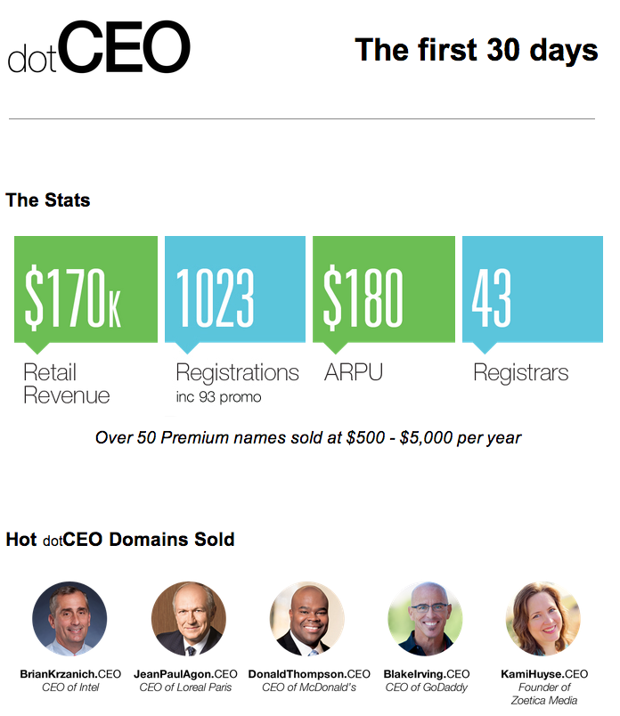Click the portrait above KamiHuyse.CEO

[x=543, y=619]
